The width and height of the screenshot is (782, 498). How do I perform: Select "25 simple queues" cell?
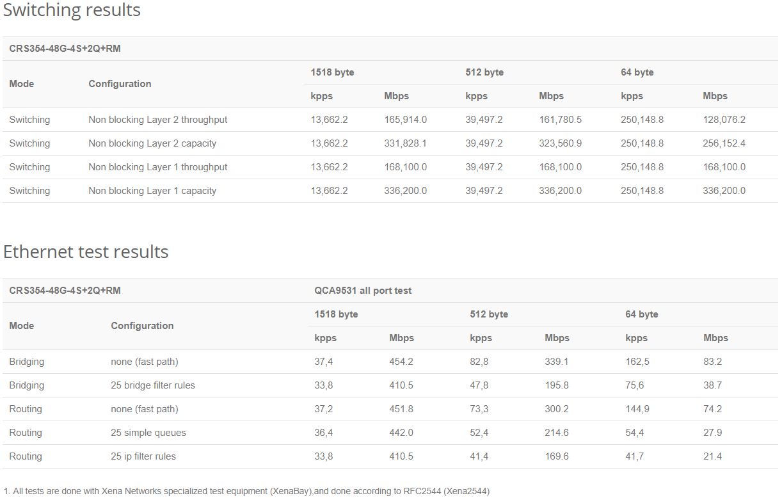tap(148, 433)
